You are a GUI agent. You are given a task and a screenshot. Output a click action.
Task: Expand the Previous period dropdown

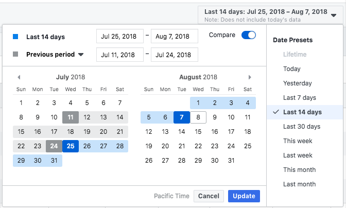tap(81, 55)
